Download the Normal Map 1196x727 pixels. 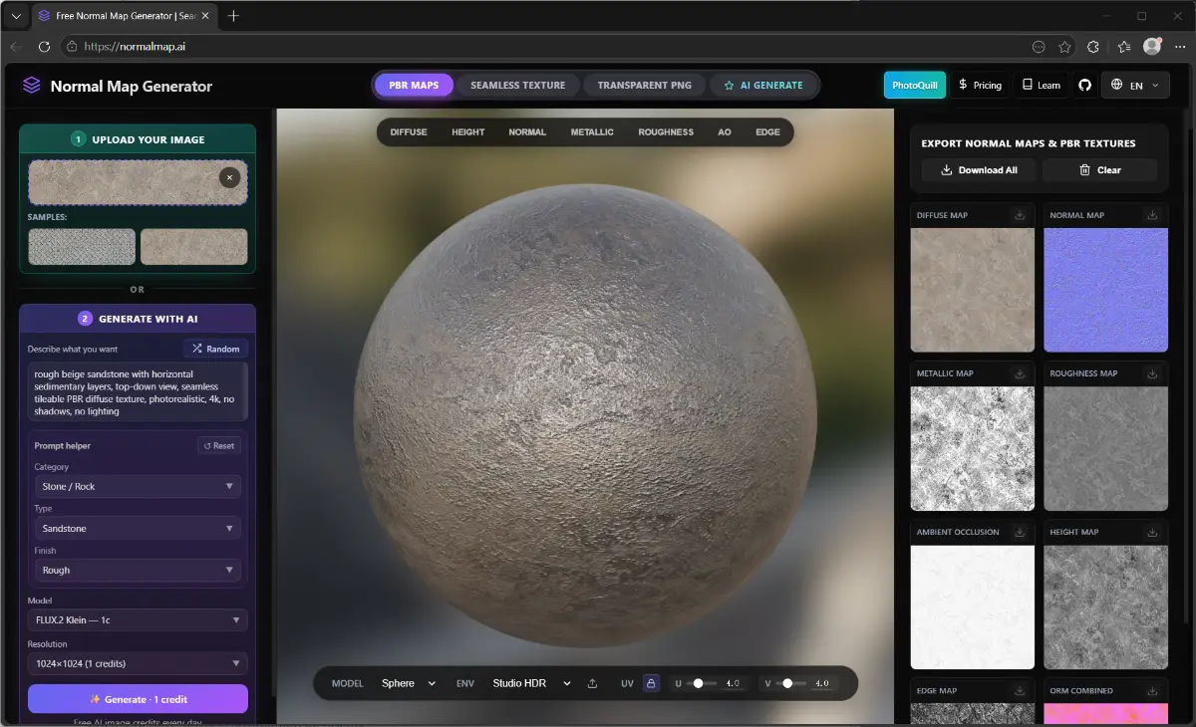click(1152, 215)
